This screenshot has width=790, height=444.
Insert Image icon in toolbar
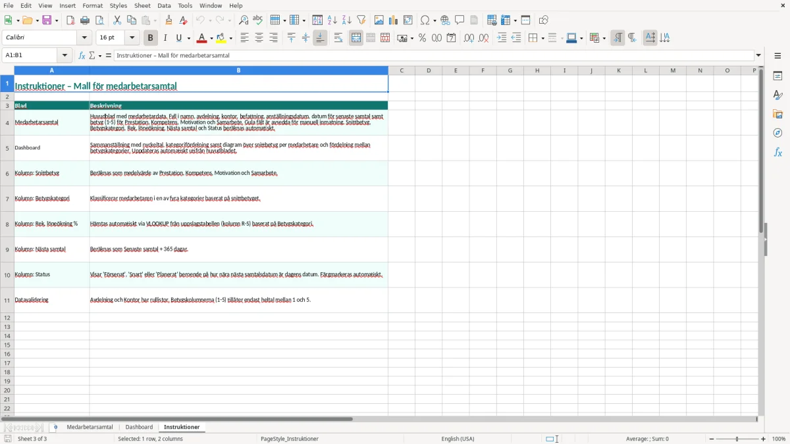click(379, 20)
